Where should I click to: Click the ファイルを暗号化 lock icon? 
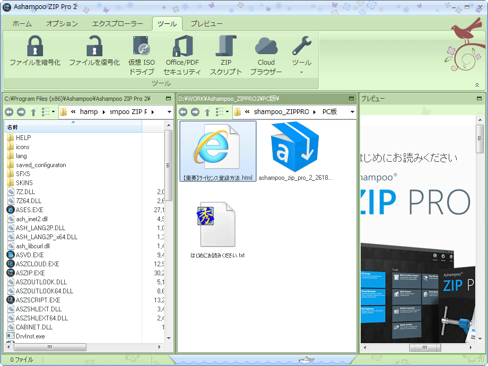(x=35, y=46)
